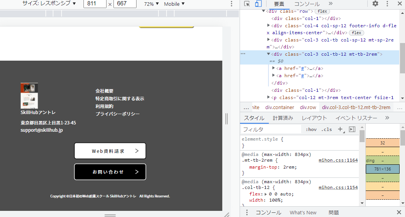Collapse the div class row node
This screenshot has height=217, width=405.
263,11
